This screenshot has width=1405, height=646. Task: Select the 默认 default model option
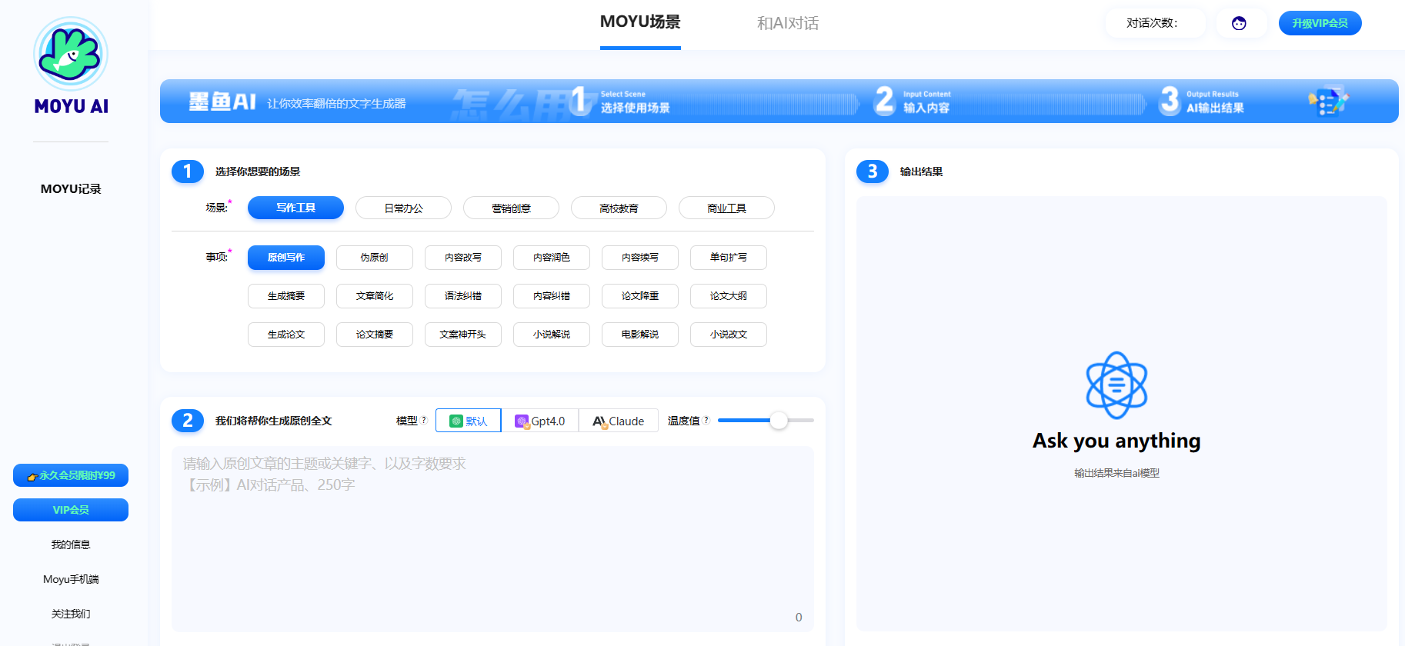tap(469, 421)
